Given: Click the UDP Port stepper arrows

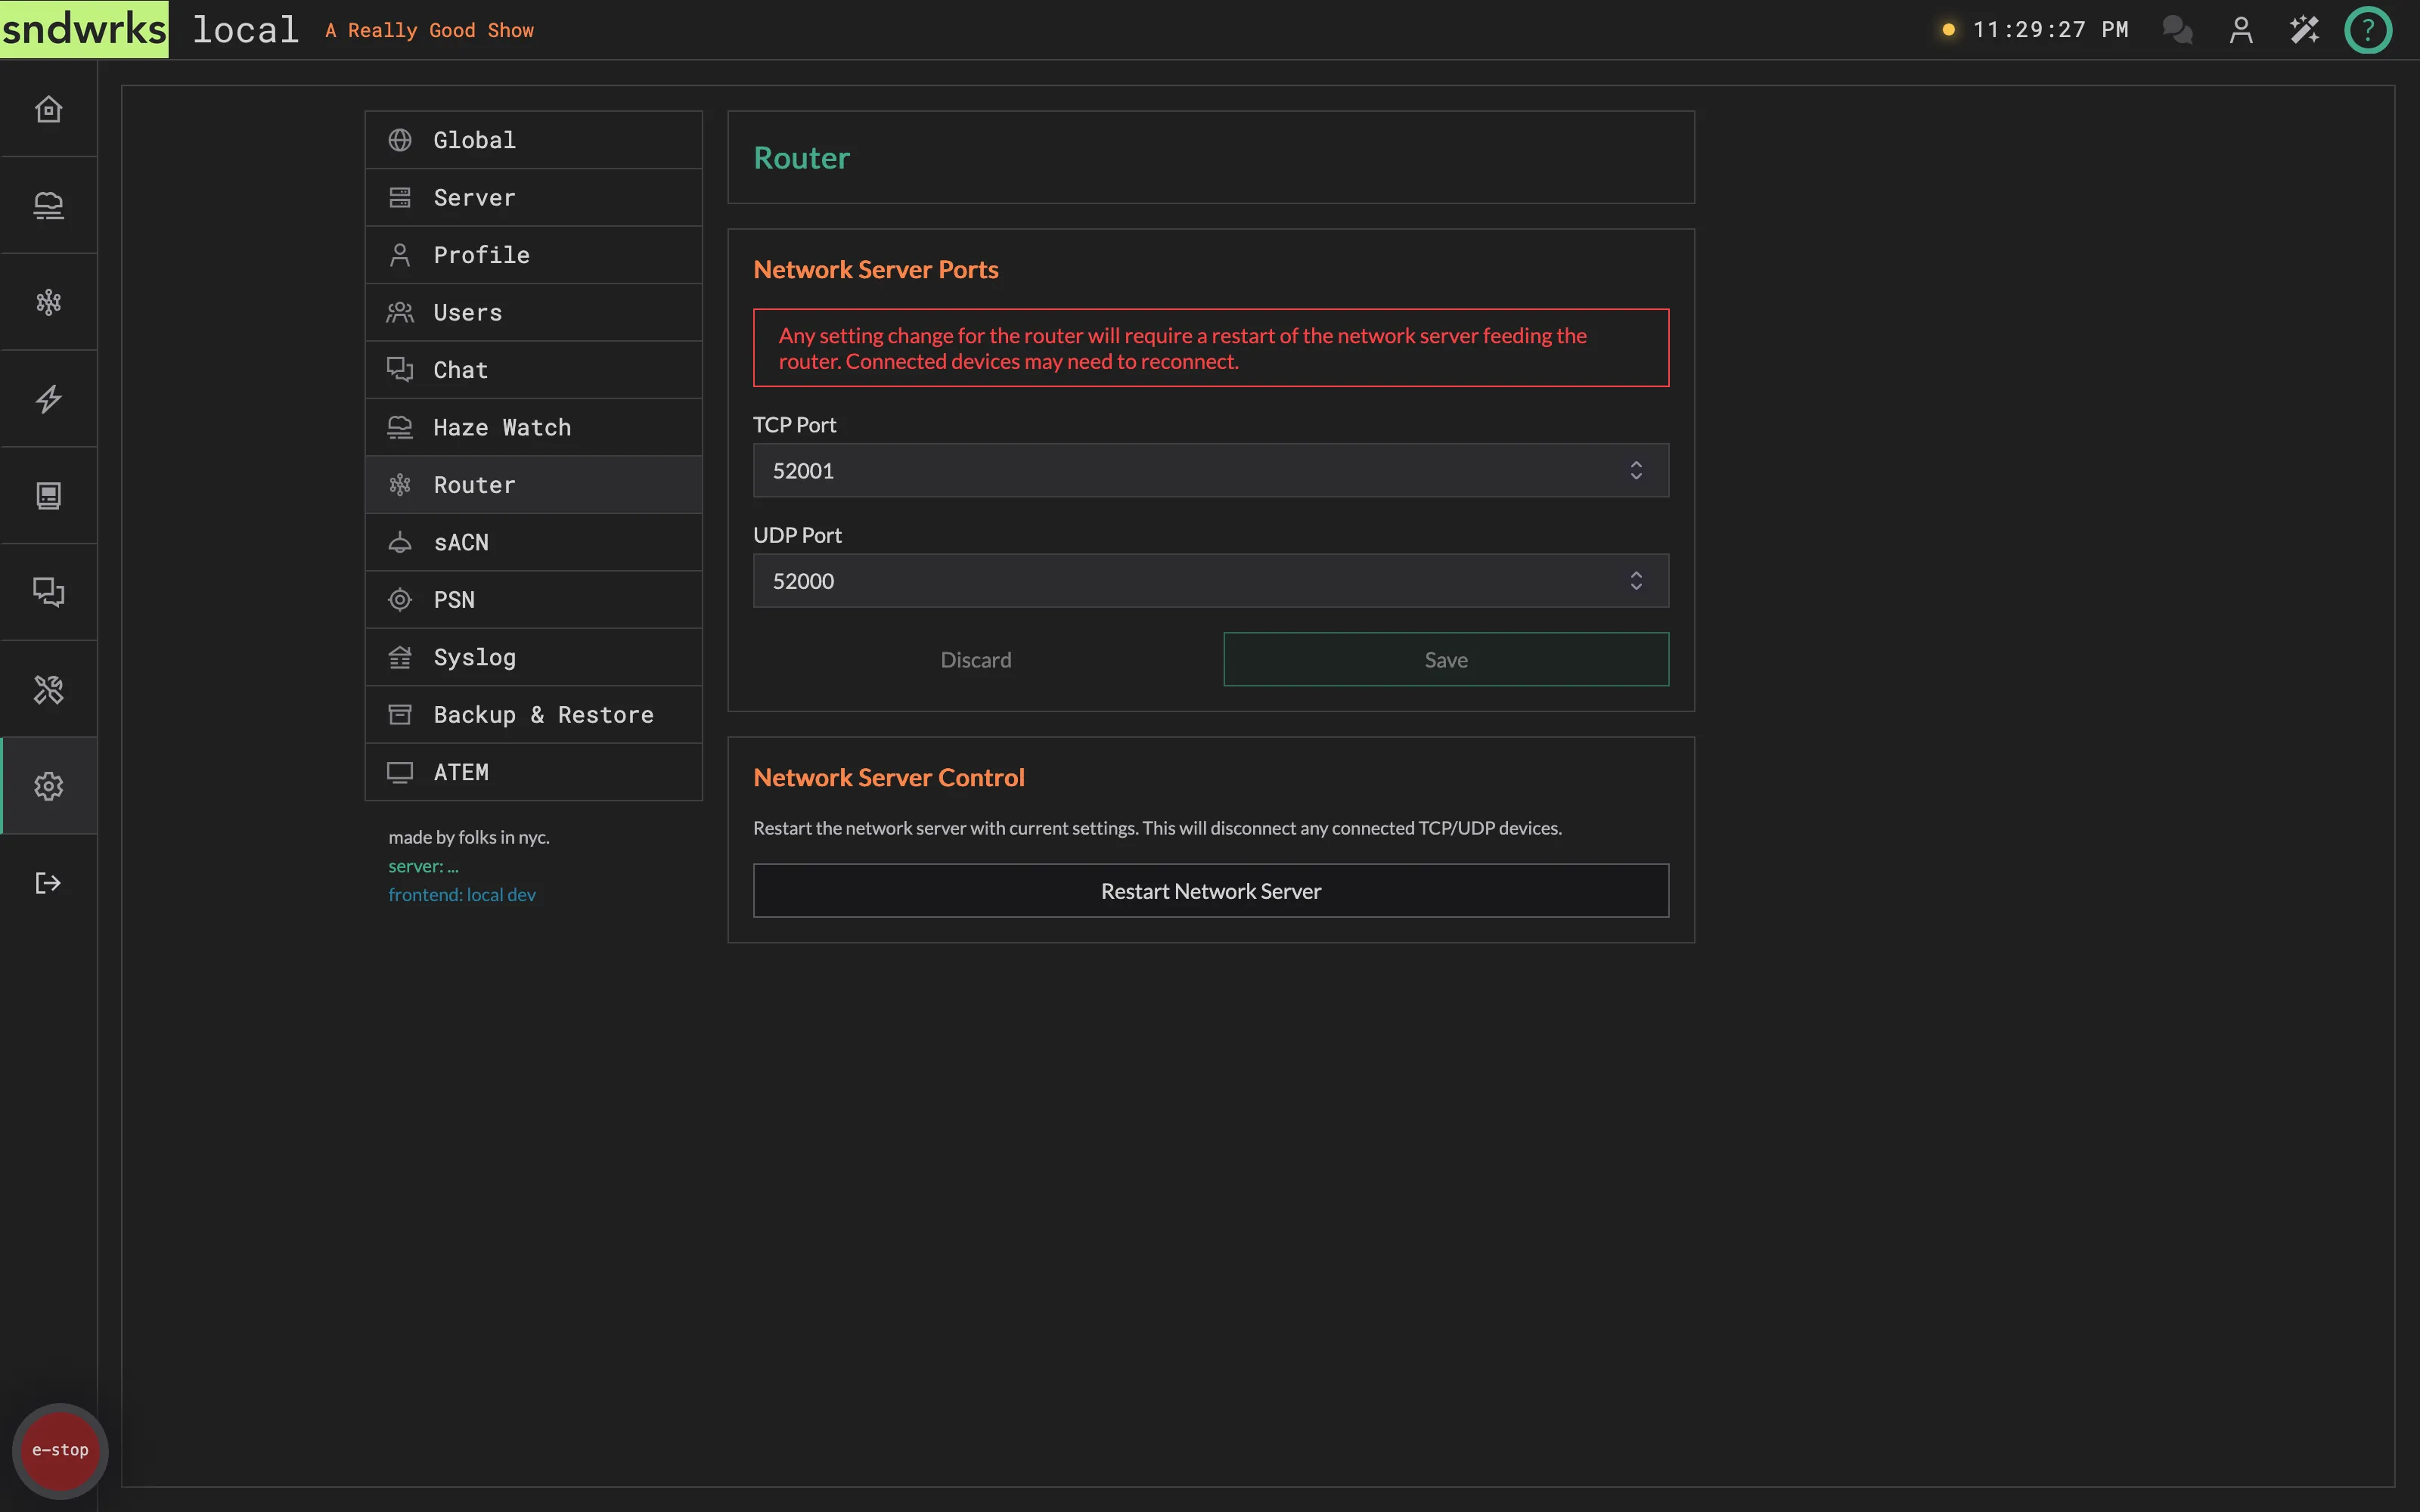Looking at the screenshot, I should [x=1636, y=581].
